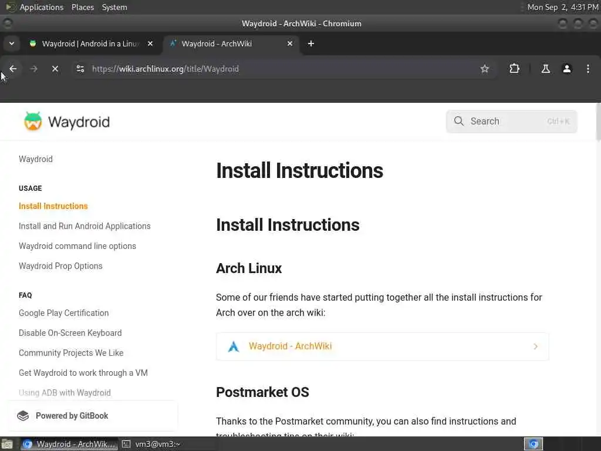Open the Waydroid - ArchWiki card chevron
The image size is (601, 451).
[535, 346]
